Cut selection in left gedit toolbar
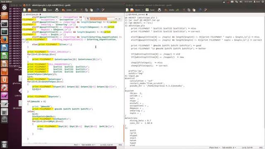Viewport: 265px width, 149px height. click(82, 10)
